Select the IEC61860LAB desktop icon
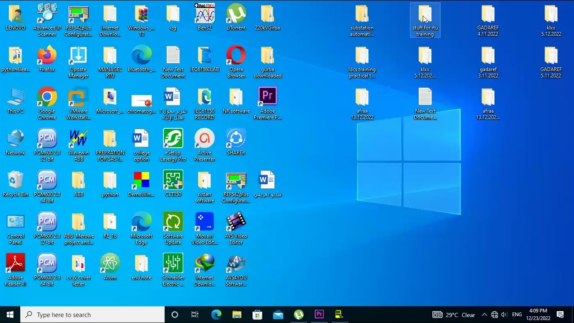 (x=204, y=59)
